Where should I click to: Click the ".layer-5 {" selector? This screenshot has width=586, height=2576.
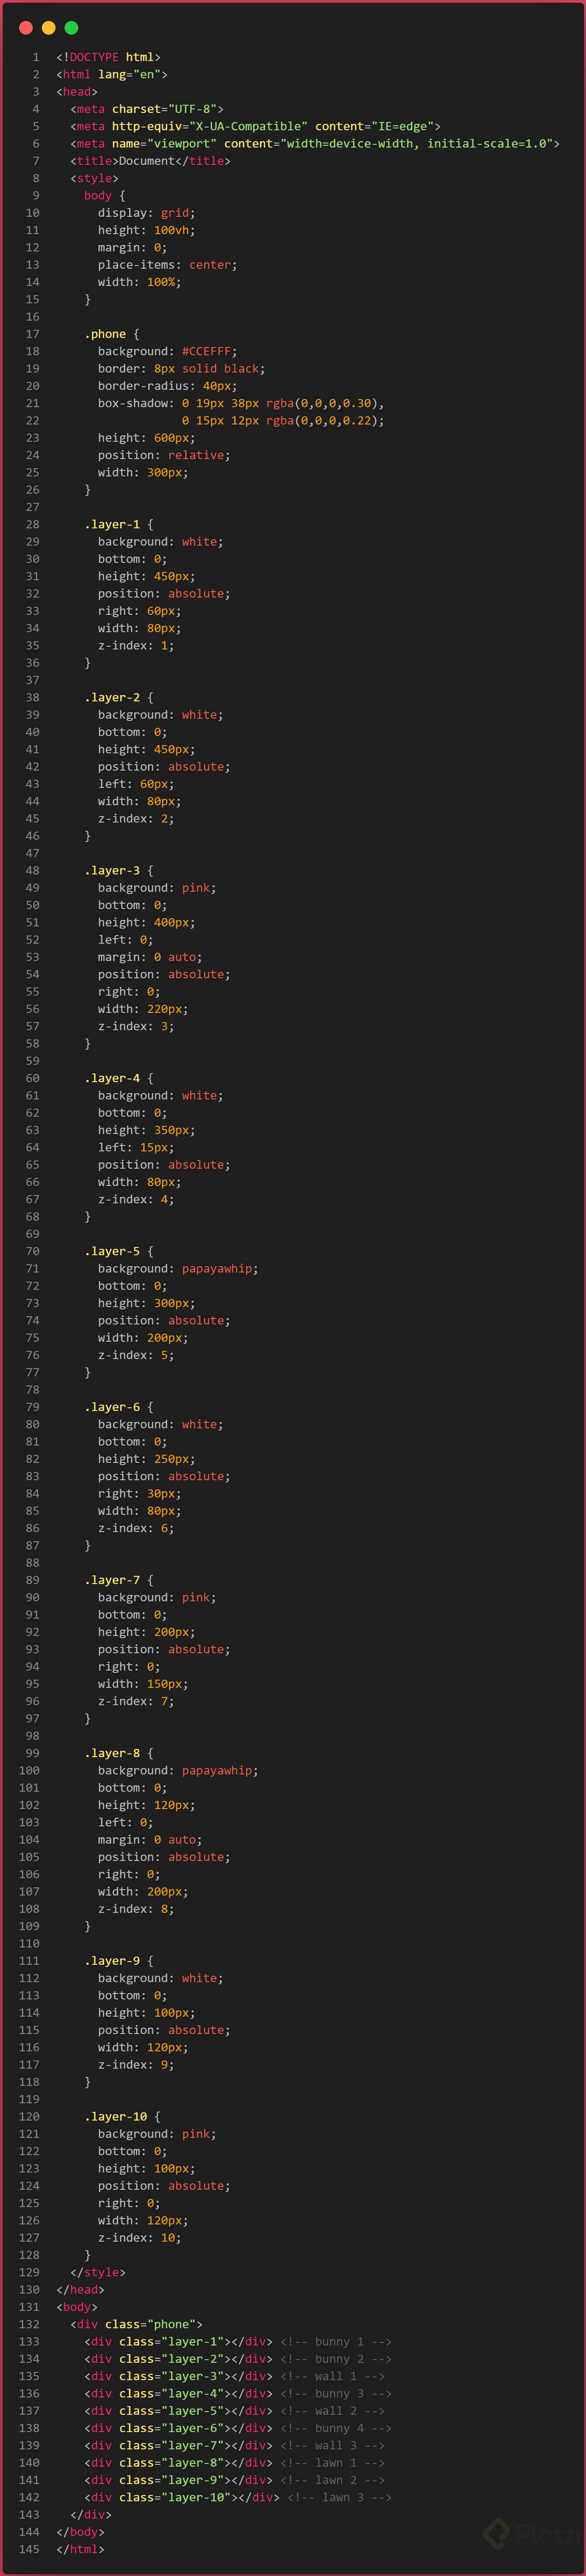(x=119, y=1251)
